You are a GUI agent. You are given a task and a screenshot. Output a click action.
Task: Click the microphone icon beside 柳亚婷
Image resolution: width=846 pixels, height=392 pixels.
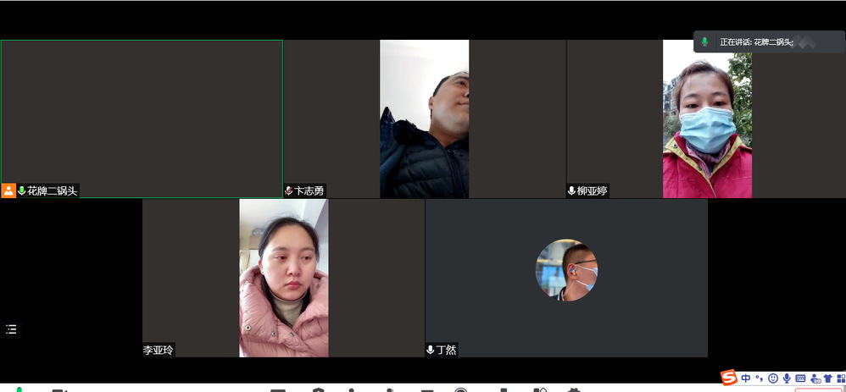pyautogui.click(x=571, y=190)
